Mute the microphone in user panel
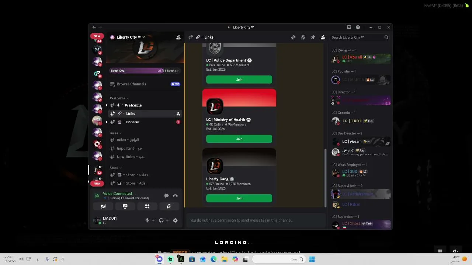472x265 pixels. tap(147, 220)
